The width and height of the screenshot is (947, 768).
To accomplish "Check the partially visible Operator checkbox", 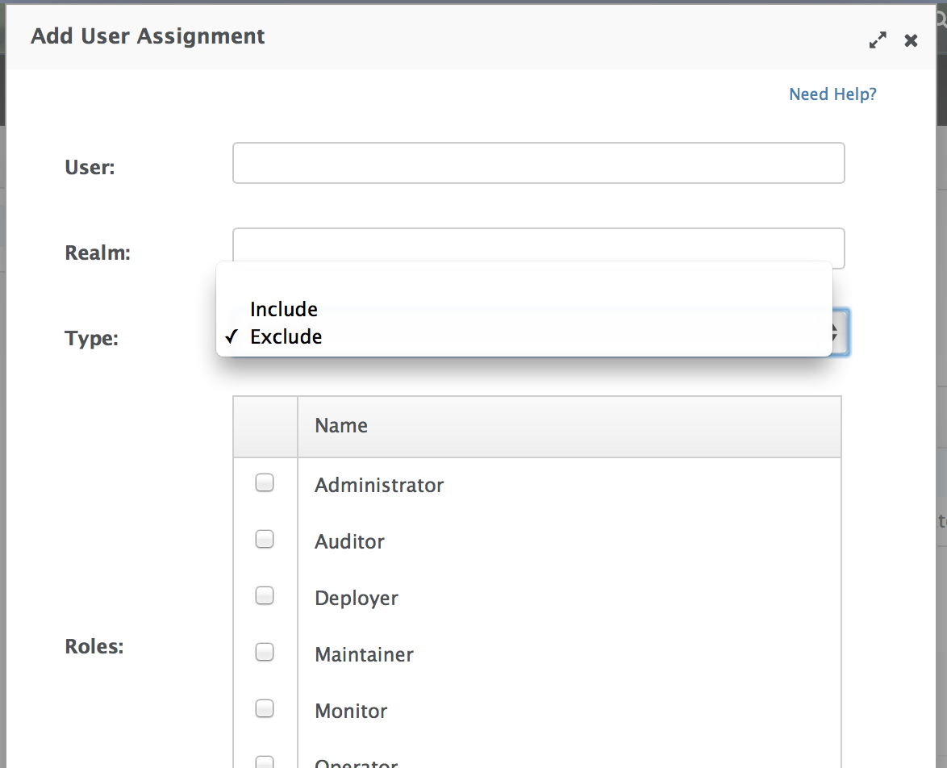I will [x=265, y=762].
